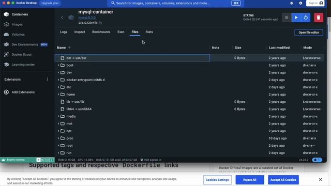Click the Sign in button
Image resolution: width=331 pixels, height=186 pixels.
[315, 3]
